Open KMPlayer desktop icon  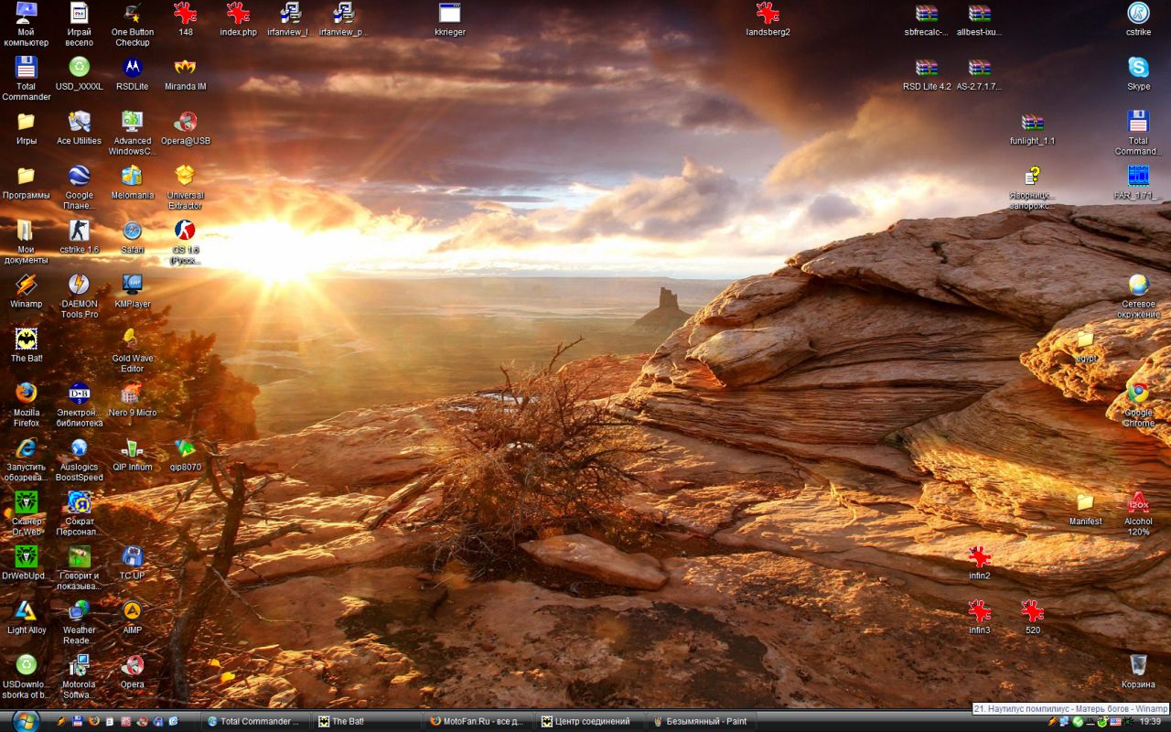click(x=133, y=291)
